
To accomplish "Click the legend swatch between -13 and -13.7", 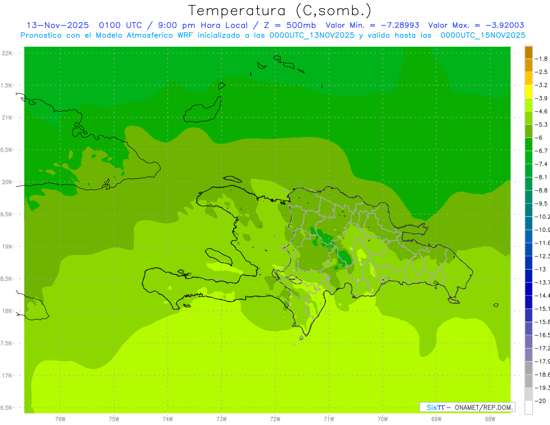I will [528, 276].
